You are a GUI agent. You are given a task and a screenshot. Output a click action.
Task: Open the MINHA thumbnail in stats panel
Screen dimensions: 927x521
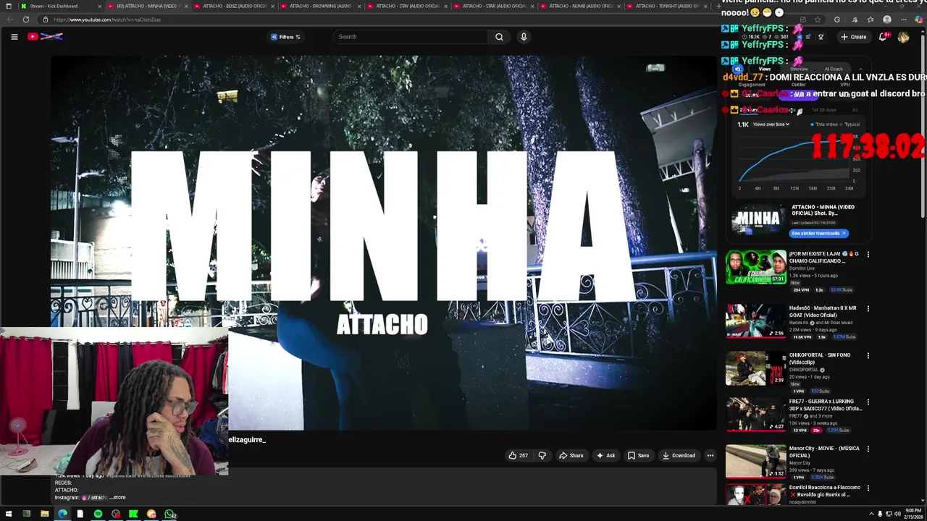pyautogui.click(x=757, y=219)
